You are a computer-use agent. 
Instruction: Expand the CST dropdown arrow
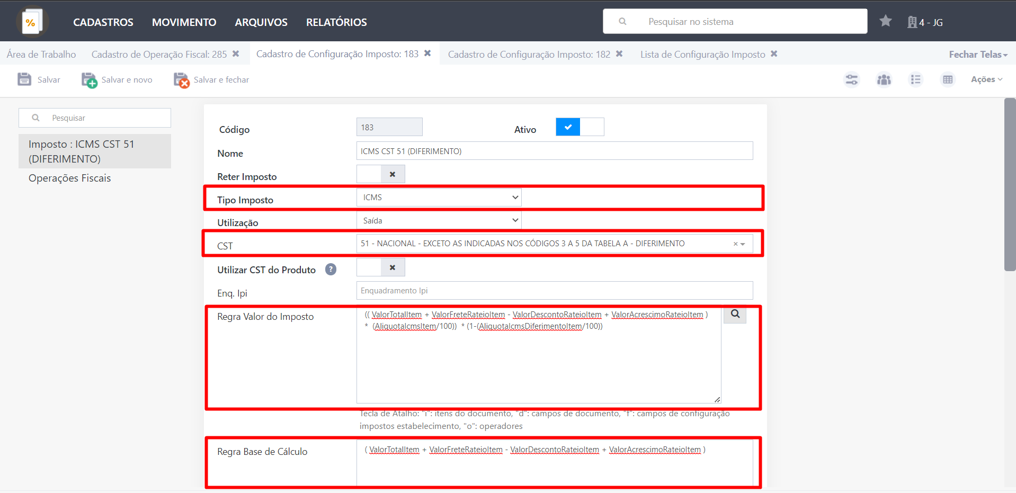tap(743, 244)
